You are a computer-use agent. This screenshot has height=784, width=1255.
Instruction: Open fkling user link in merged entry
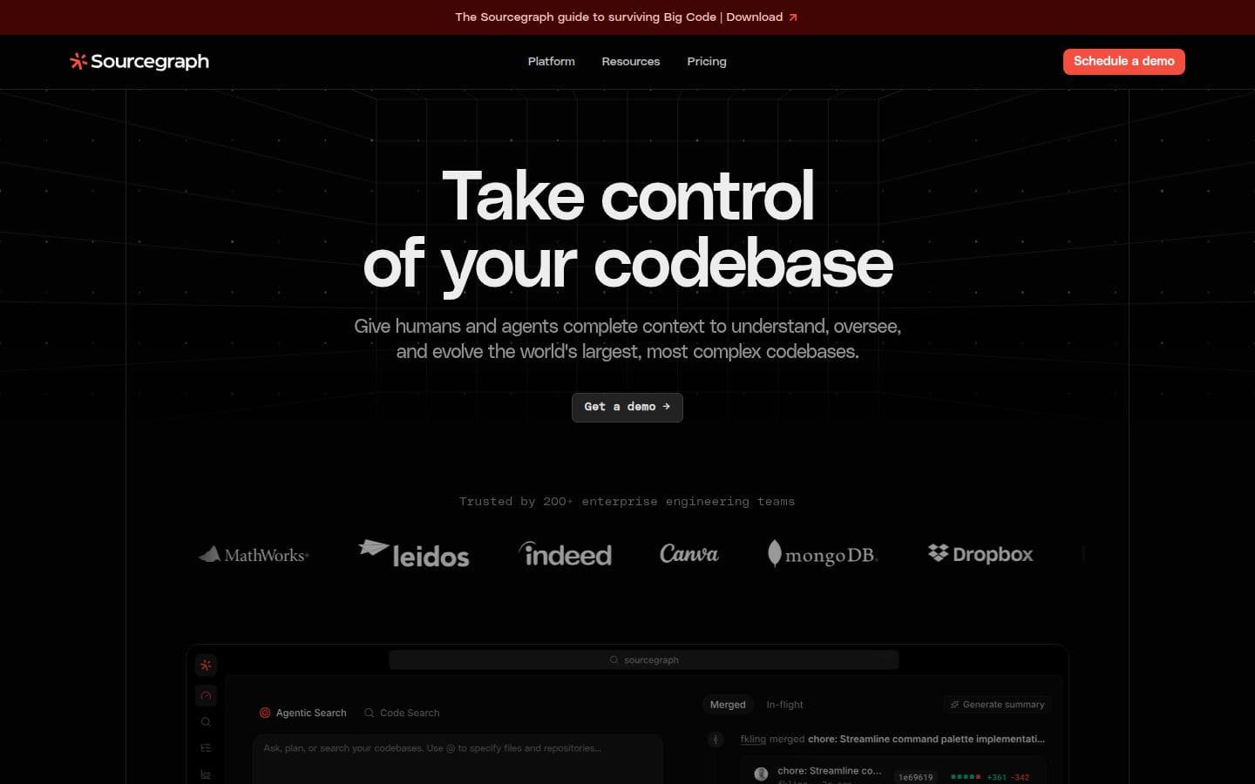[753, 739]
